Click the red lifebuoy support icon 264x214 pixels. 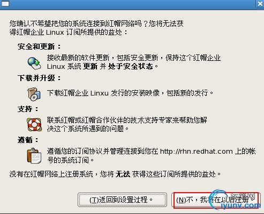click(x=34, y=124)
